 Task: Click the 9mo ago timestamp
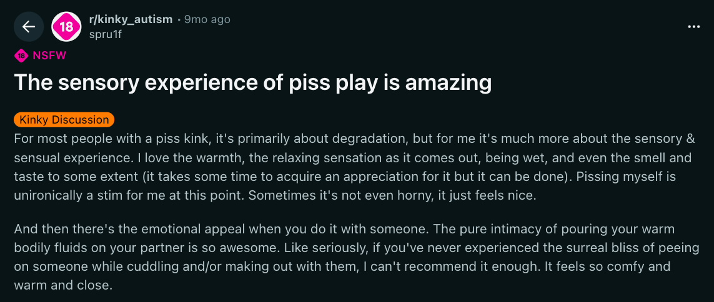(x=207, y=19)
